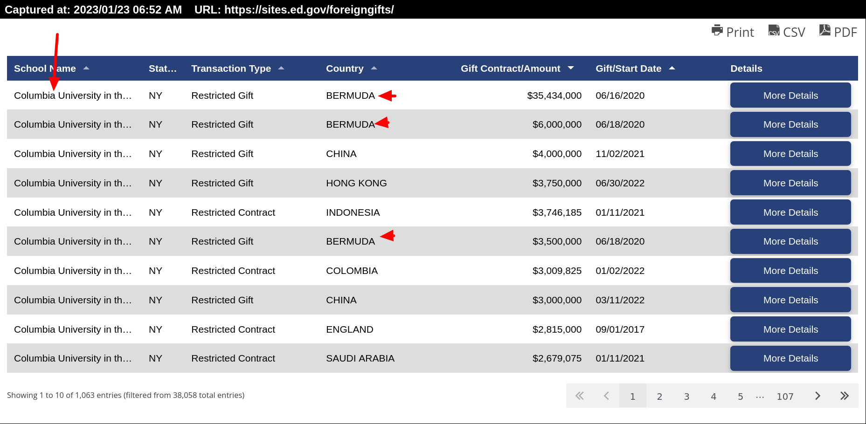Open More Details for $6,000,000 Bermuda gift
This screenshot has height=424, width=866.
(790, 124)
